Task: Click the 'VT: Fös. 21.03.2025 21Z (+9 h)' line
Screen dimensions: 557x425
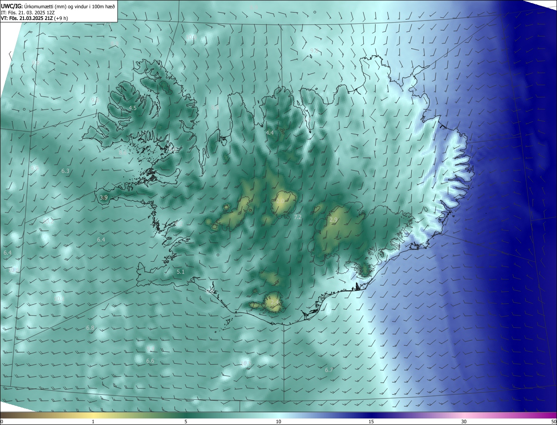Action: tap(34, 18)
